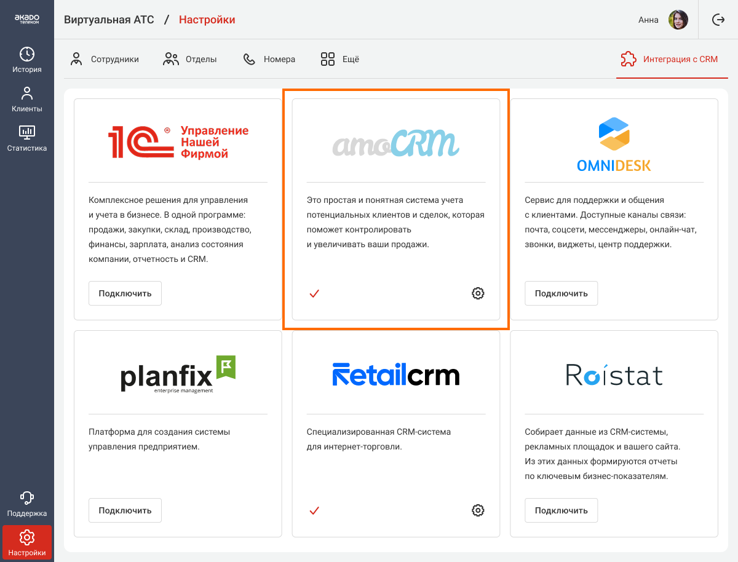Screen dimensions: 738x562
Task: Click Подключить for 1С Управление Нашей Фирмой
Action: pyautogui.click(x=125, y=293)
